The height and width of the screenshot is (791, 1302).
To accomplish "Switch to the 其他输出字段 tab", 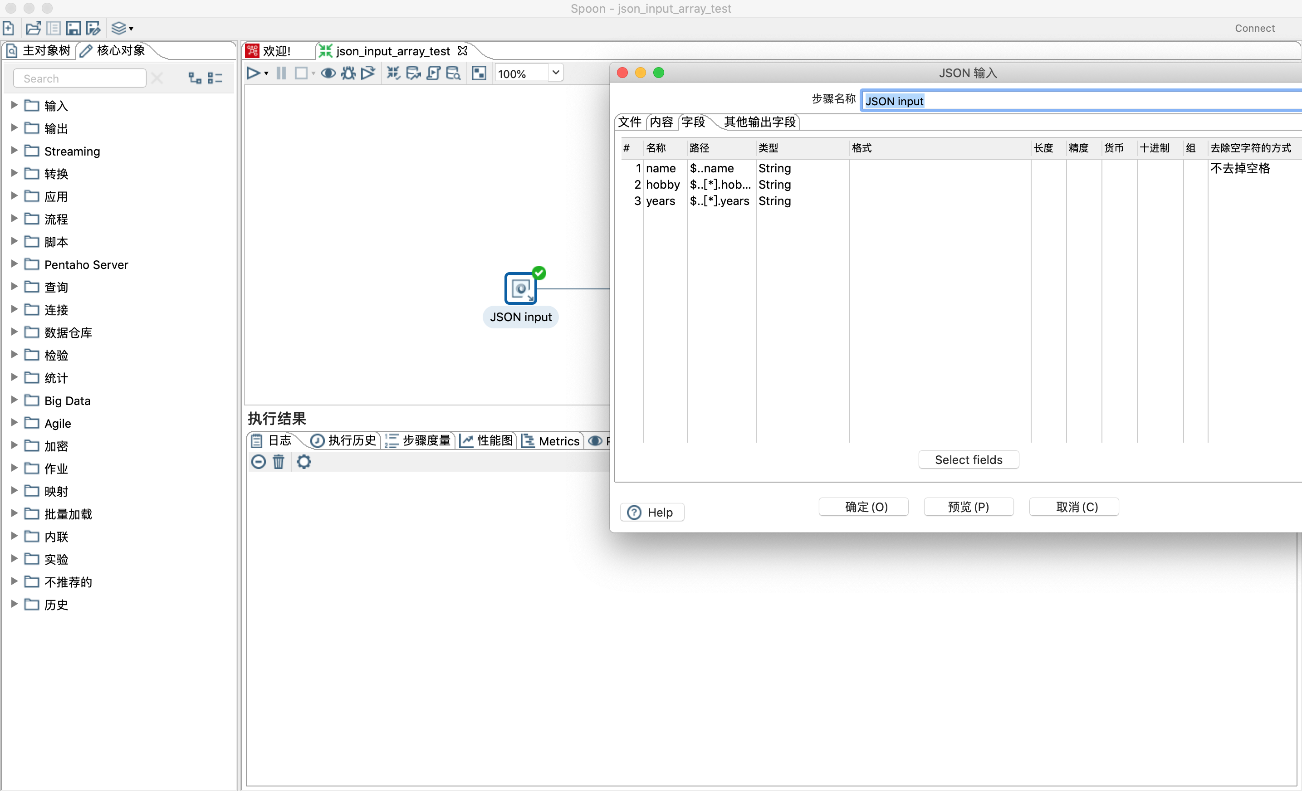I will point(759,122).
